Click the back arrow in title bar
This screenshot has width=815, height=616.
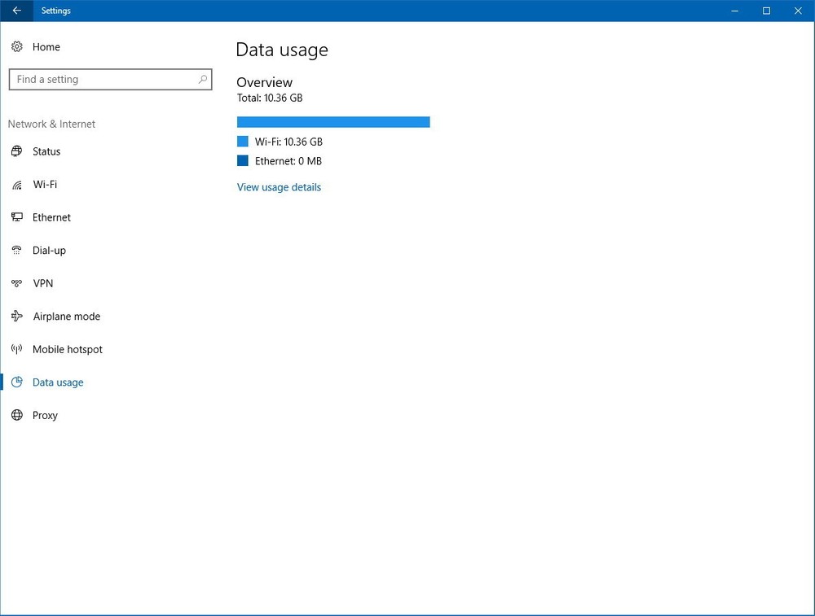[x=16, y=11]
